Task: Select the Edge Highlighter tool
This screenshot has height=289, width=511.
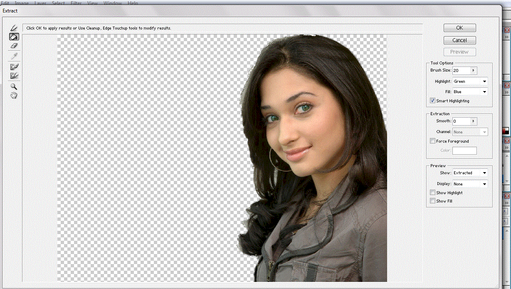Action: pyautogui.click(x=14, y=28)
